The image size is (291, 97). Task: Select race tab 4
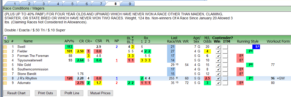pos(58,4)
